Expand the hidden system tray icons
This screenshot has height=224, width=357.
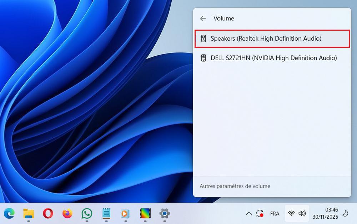249,213
